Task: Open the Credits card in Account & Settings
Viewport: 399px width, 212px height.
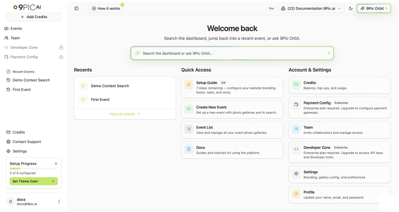Action: pos(339,85)
